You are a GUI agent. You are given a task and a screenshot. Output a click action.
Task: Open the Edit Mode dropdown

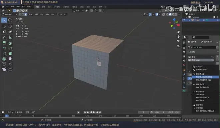10,14
